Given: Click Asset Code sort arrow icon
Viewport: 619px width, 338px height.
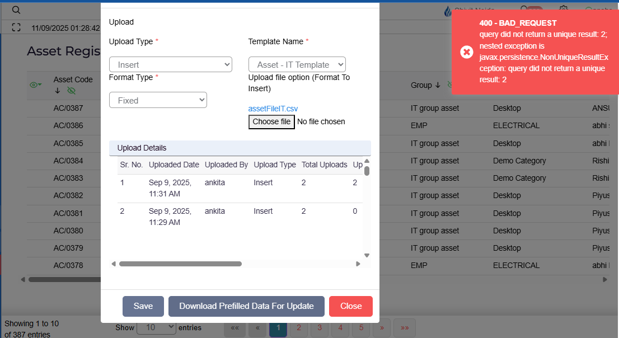Looking at the screenshot, I should pyautogui.click(x=57, y=91).
